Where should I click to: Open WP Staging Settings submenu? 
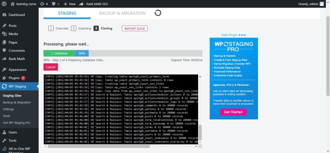click(x=8, y=109)
